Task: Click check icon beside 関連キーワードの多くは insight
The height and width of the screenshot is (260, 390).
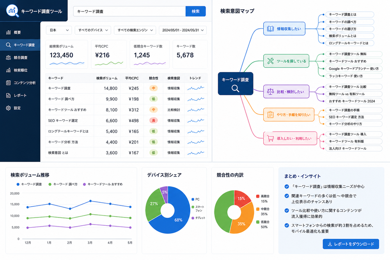Action: (x=287, y=196)
